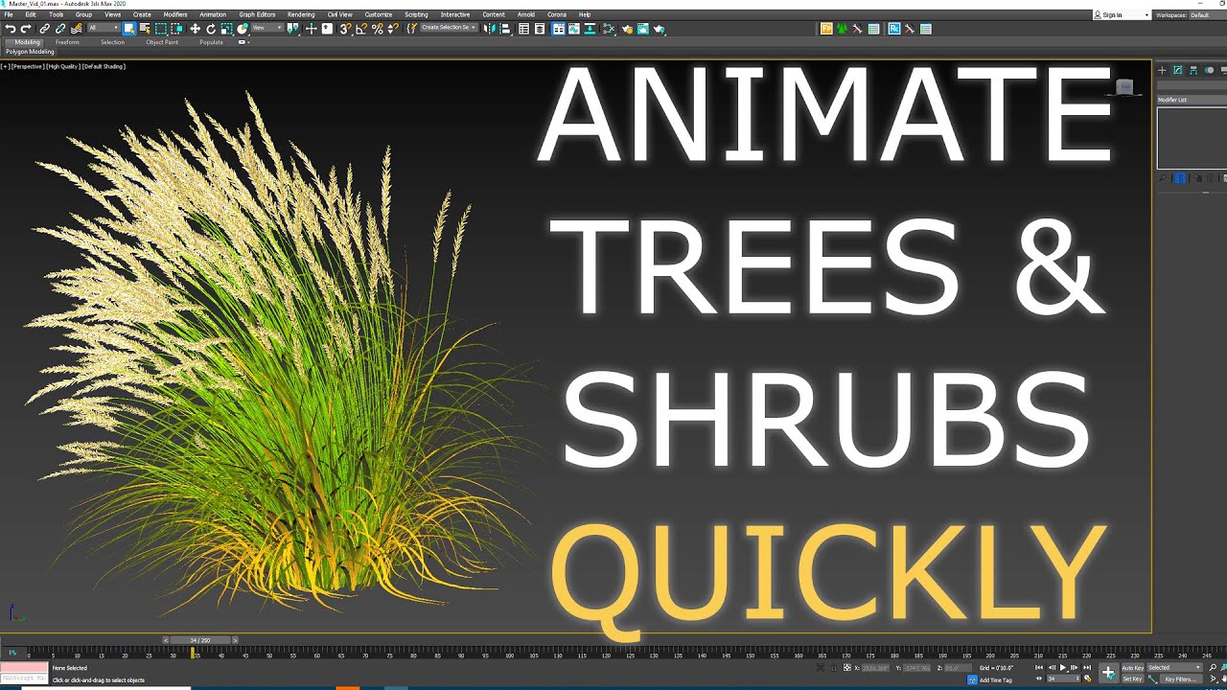Open the Sign In dropdown
1227x690 pixels.
(x=1122, y=15)
